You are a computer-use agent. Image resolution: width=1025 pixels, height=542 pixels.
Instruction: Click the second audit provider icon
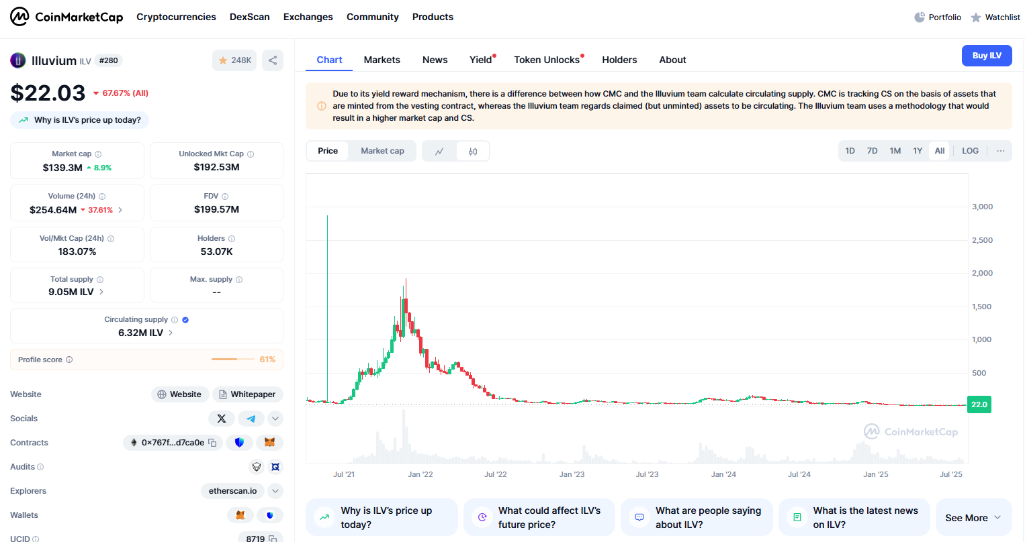click(x=275, y=467)
